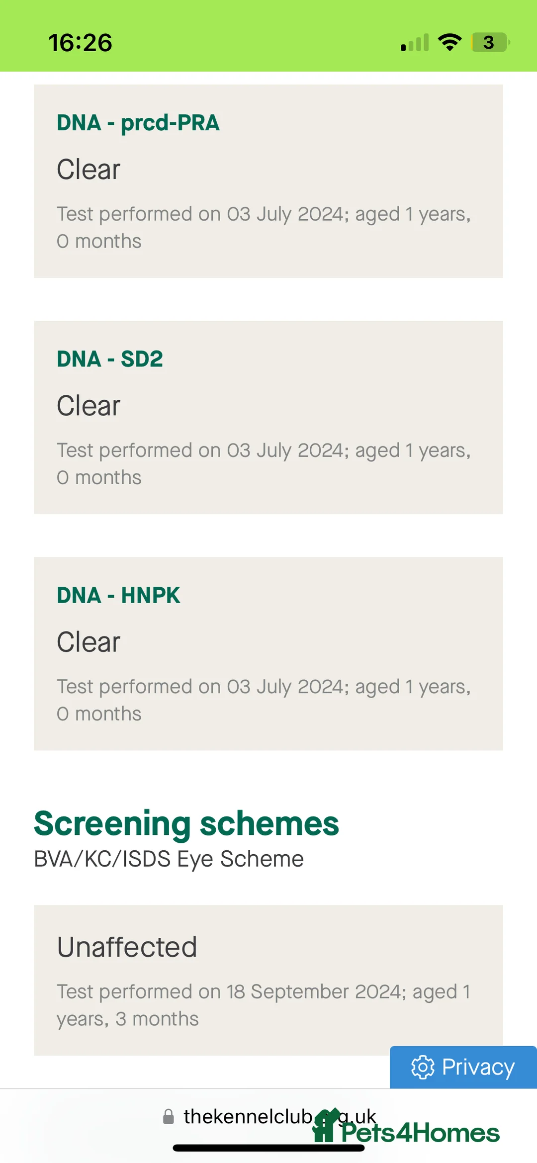Tap the home indicator bar at the bottom
This screenshot has width=537, height=1163.
pyautogui.click(x=268, y=1148)
